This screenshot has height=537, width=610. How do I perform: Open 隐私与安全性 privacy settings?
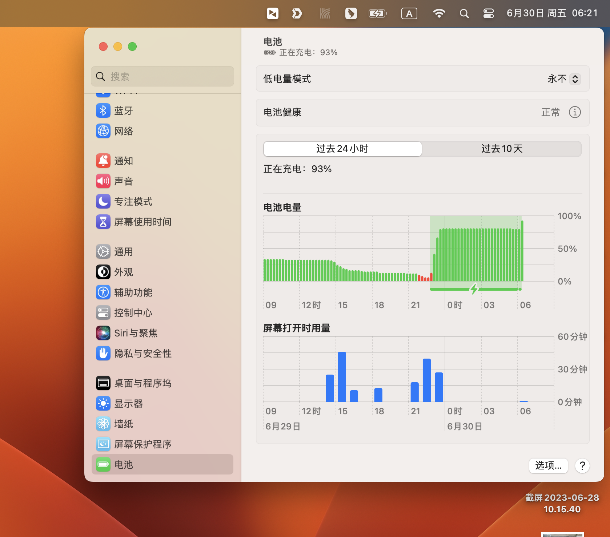(142, 354)
